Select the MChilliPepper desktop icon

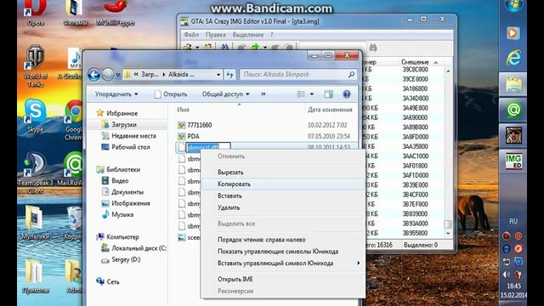(116, 14)
